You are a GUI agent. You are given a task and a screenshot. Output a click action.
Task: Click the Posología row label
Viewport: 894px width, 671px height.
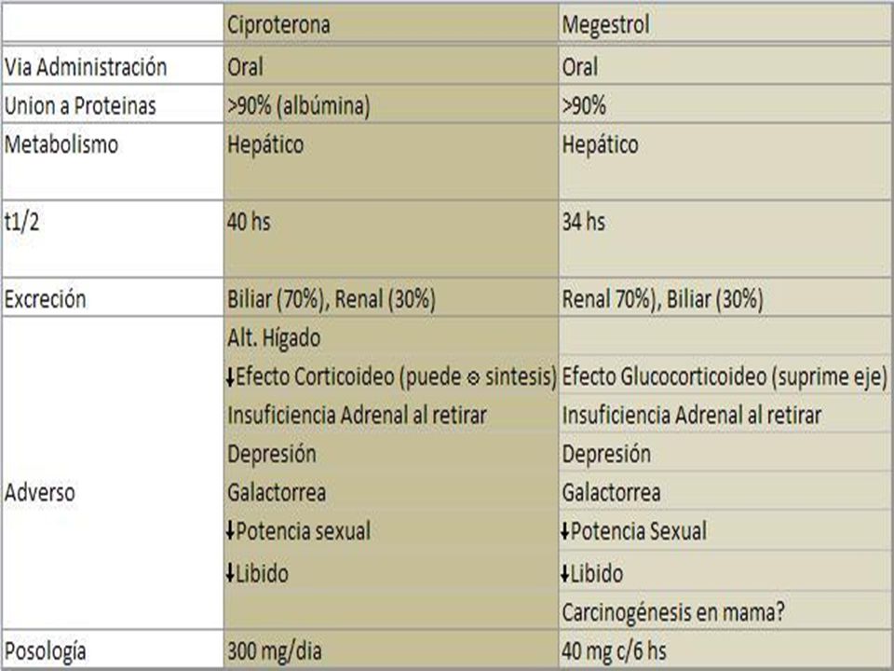113,650
